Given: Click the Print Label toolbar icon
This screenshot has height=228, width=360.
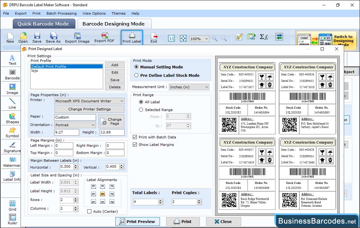Looking at the screenshot, I should click(x=132, y=38).
